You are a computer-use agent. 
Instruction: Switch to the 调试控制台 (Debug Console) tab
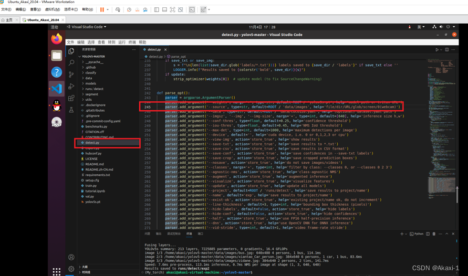(174, 234)
